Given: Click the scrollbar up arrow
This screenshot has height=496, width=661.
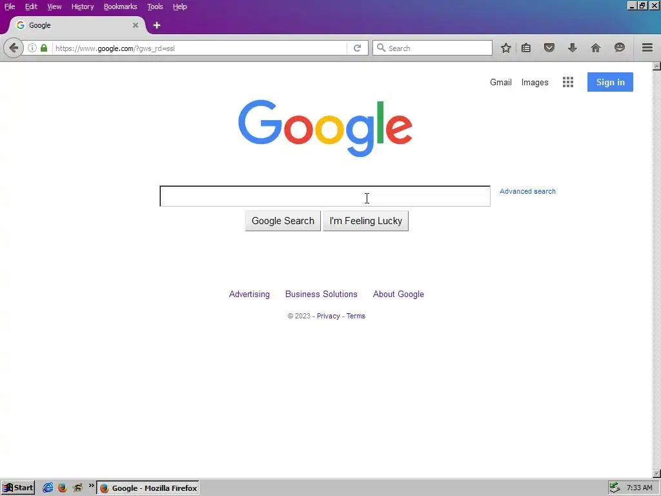Looking at the screenshot, I should 656,67.
